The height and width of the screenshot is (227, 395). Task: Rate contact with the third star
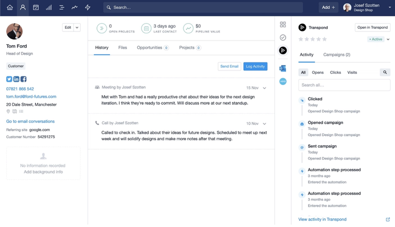(x=313, y=39)
